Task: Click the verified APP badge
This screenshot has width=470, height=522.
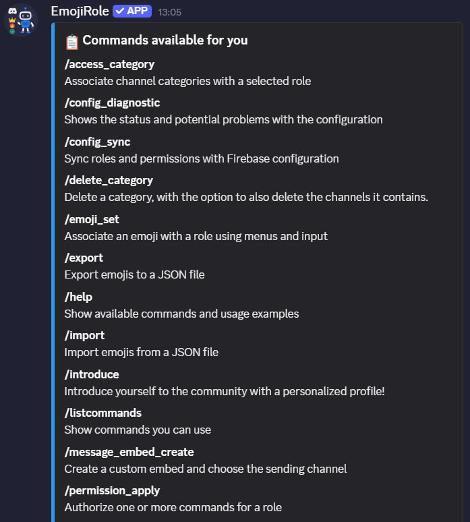Action: tap(133, 11)
